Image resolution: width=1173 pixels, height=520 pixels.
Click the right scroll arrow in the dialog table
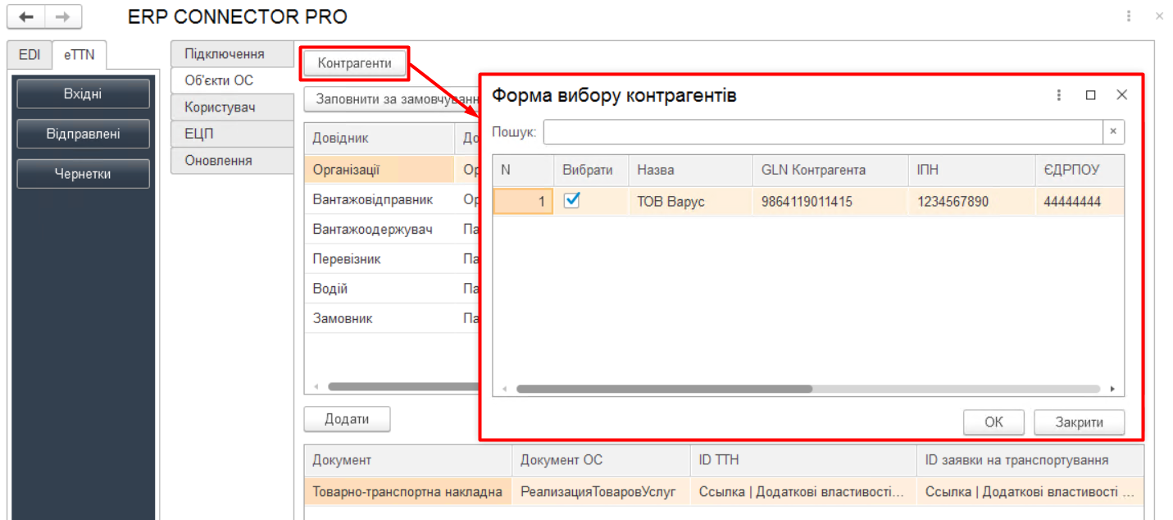pos(1112,389)
